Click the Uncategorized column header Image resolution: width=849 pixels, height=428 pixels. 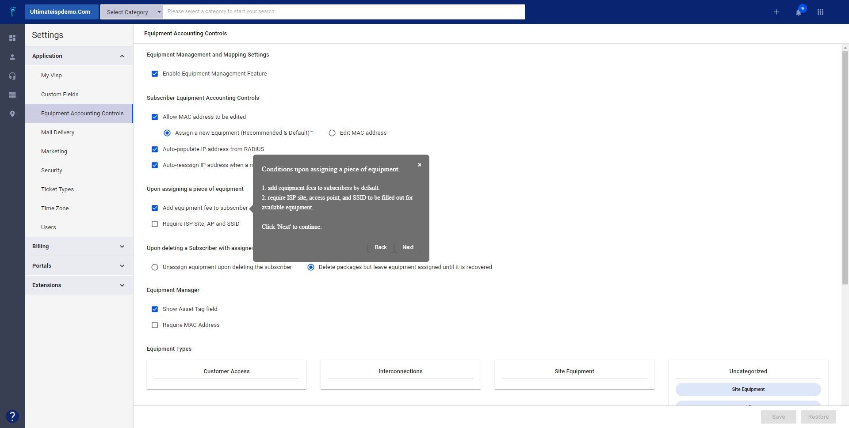(748, 371)
